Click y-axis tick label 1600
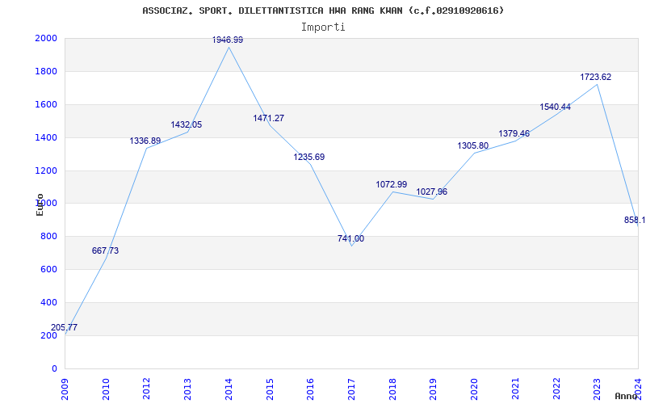This screenshot has height=404, width=646. 46,105
